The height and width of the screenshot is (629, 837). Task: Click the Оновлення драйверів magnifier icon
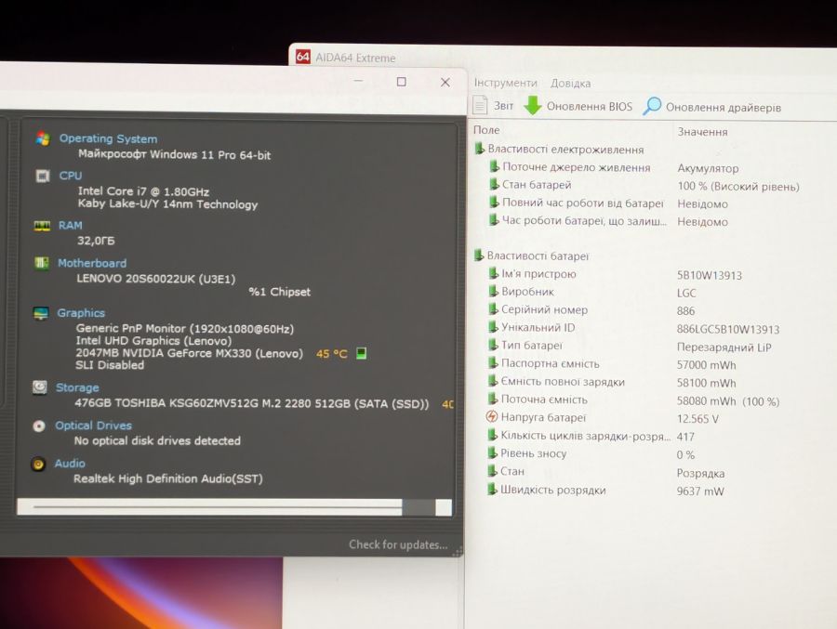(652, 106)
